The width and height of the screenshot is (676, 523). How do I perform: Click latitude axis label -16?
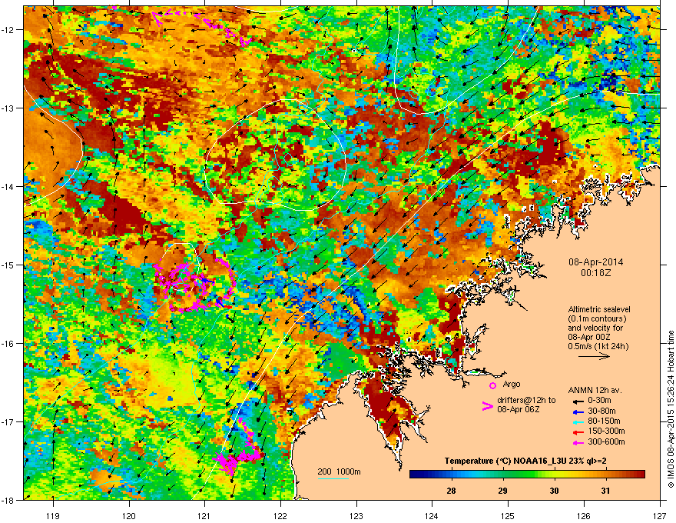[x=8, y=344]
